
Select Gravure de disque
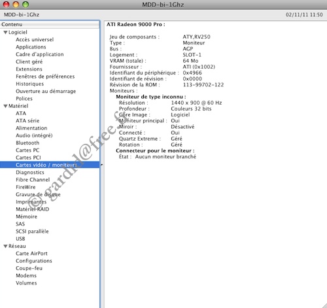tap(38, 195)
